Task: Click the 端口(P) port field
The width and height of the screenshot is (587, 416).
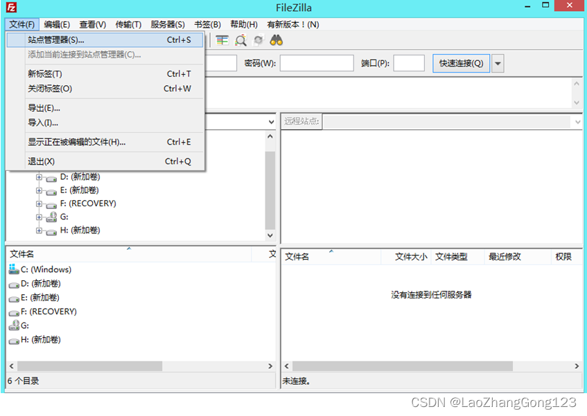Action: click(409, 63)
